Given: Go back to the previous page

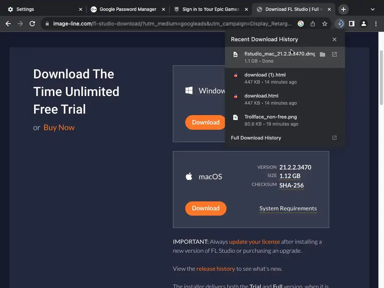Looking at the screenshot, I should point(8,24).
